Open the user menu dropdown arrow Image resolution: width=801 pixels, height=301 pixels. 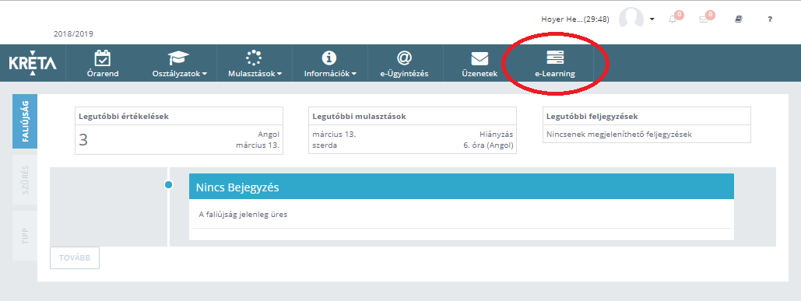(x=652, y=19)
